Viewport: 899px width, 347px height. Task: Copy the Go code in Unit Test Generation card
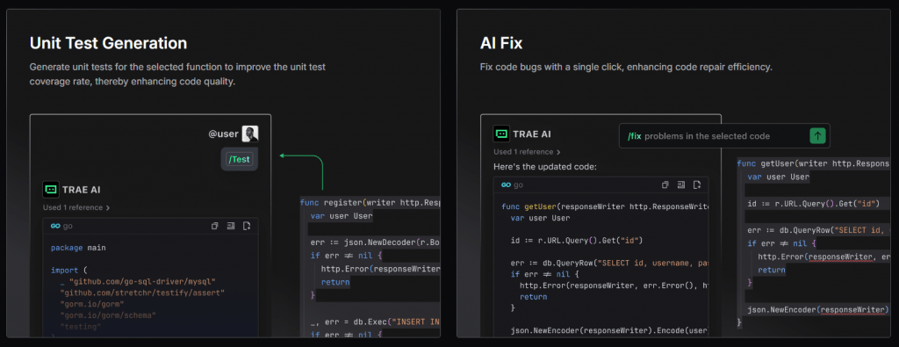pyautogui.click(x=215, y=226)
